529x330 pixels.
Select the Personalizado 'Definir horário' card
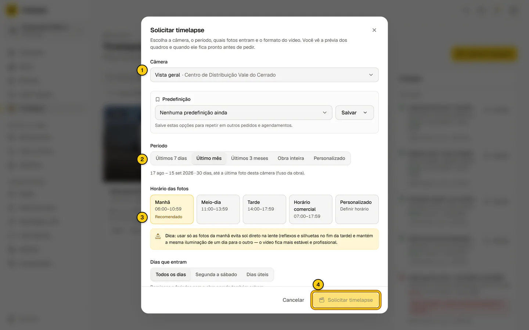click(357, 209)
